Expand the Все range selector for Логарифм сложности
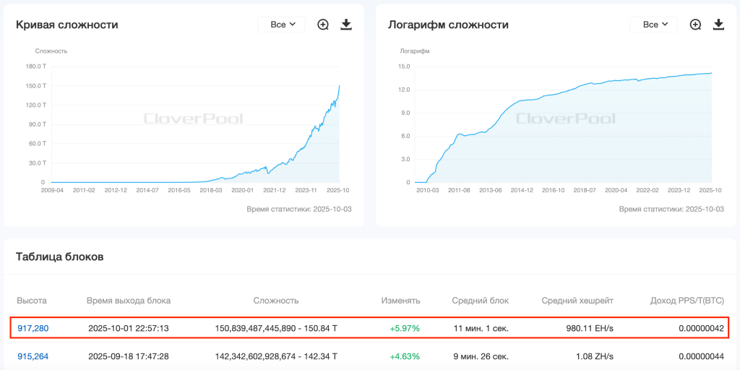The image size is (740, 370). [654, 25]
